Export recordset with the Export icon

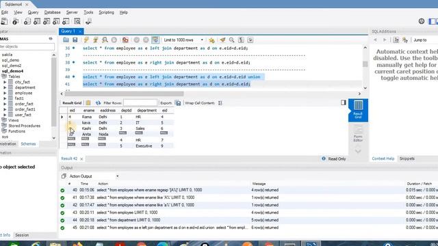coord(178,103)
